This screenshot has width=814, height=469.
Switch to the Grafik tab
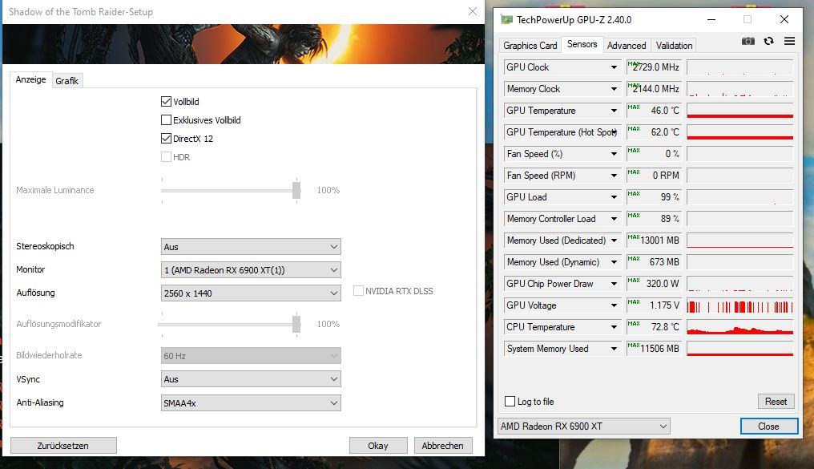[x=67, y=80]
